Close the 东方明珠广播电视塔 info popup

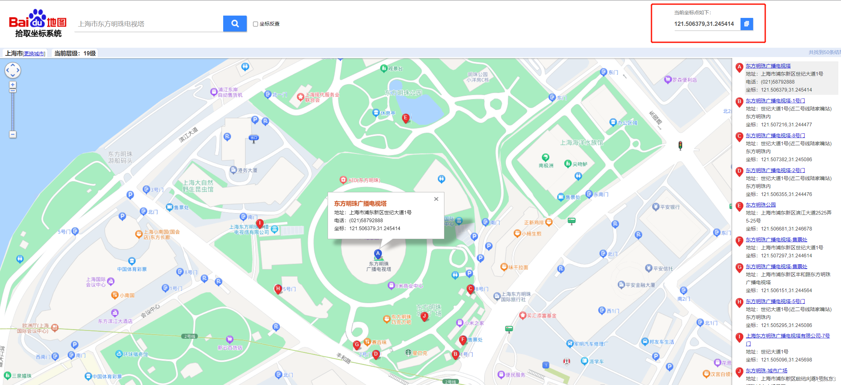pyautogui.click(x=436, y=199)
